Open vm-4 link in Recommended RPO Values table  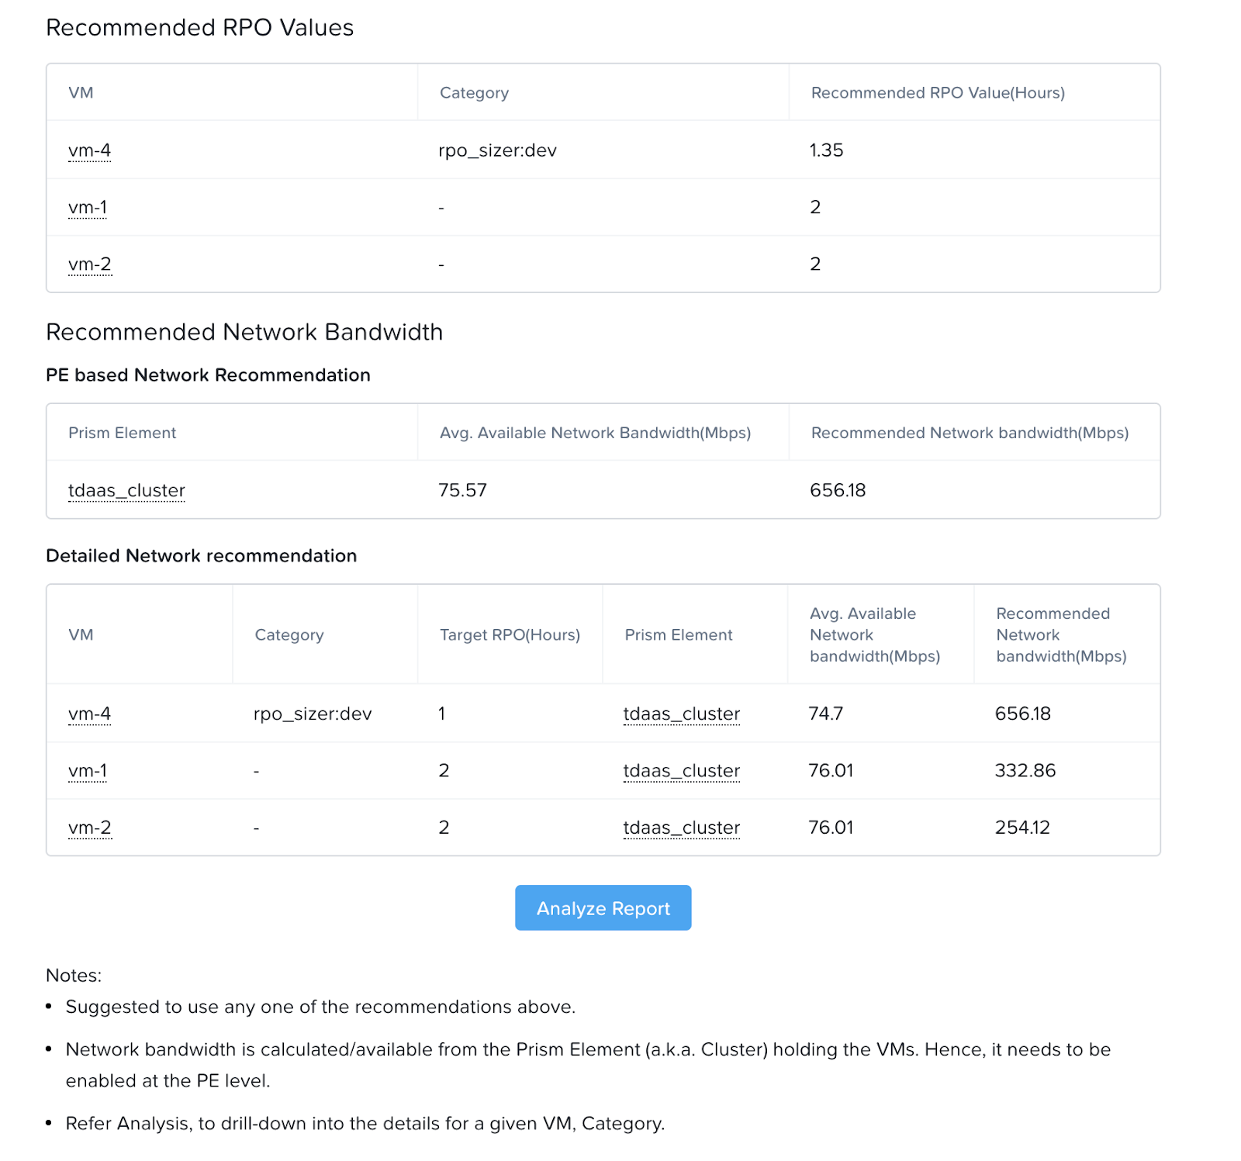(89, 150)
